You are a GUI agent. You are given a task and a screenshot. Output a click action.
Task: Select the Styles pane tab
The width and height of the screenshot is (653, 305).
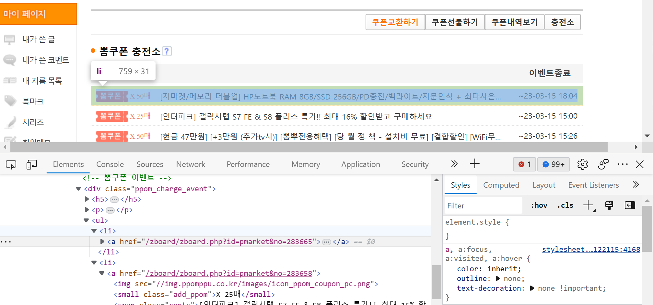pyautogui.click(x=461, y=185)
